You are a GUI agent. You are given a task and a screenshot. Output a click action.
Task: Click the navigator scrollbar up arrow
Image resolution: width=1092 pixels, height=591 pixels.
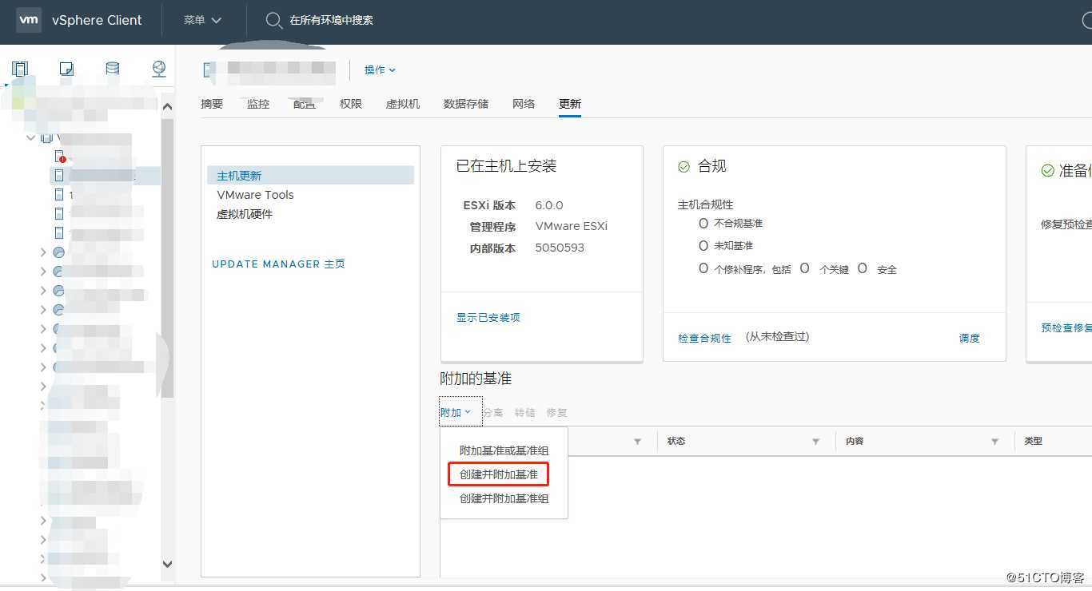pos(167,107)
